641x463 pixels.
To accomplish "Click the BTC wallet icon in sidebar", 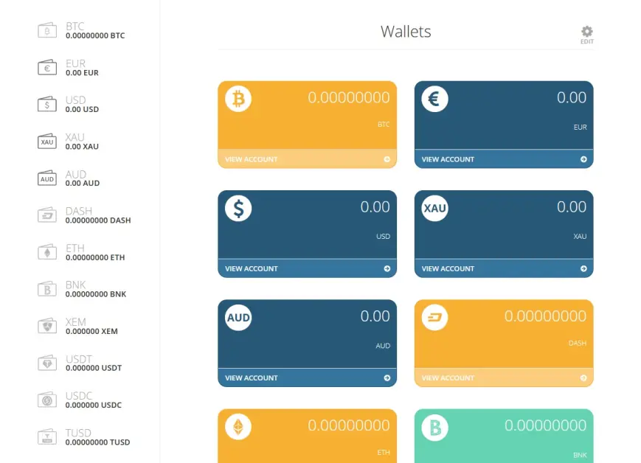I will 47,30.
